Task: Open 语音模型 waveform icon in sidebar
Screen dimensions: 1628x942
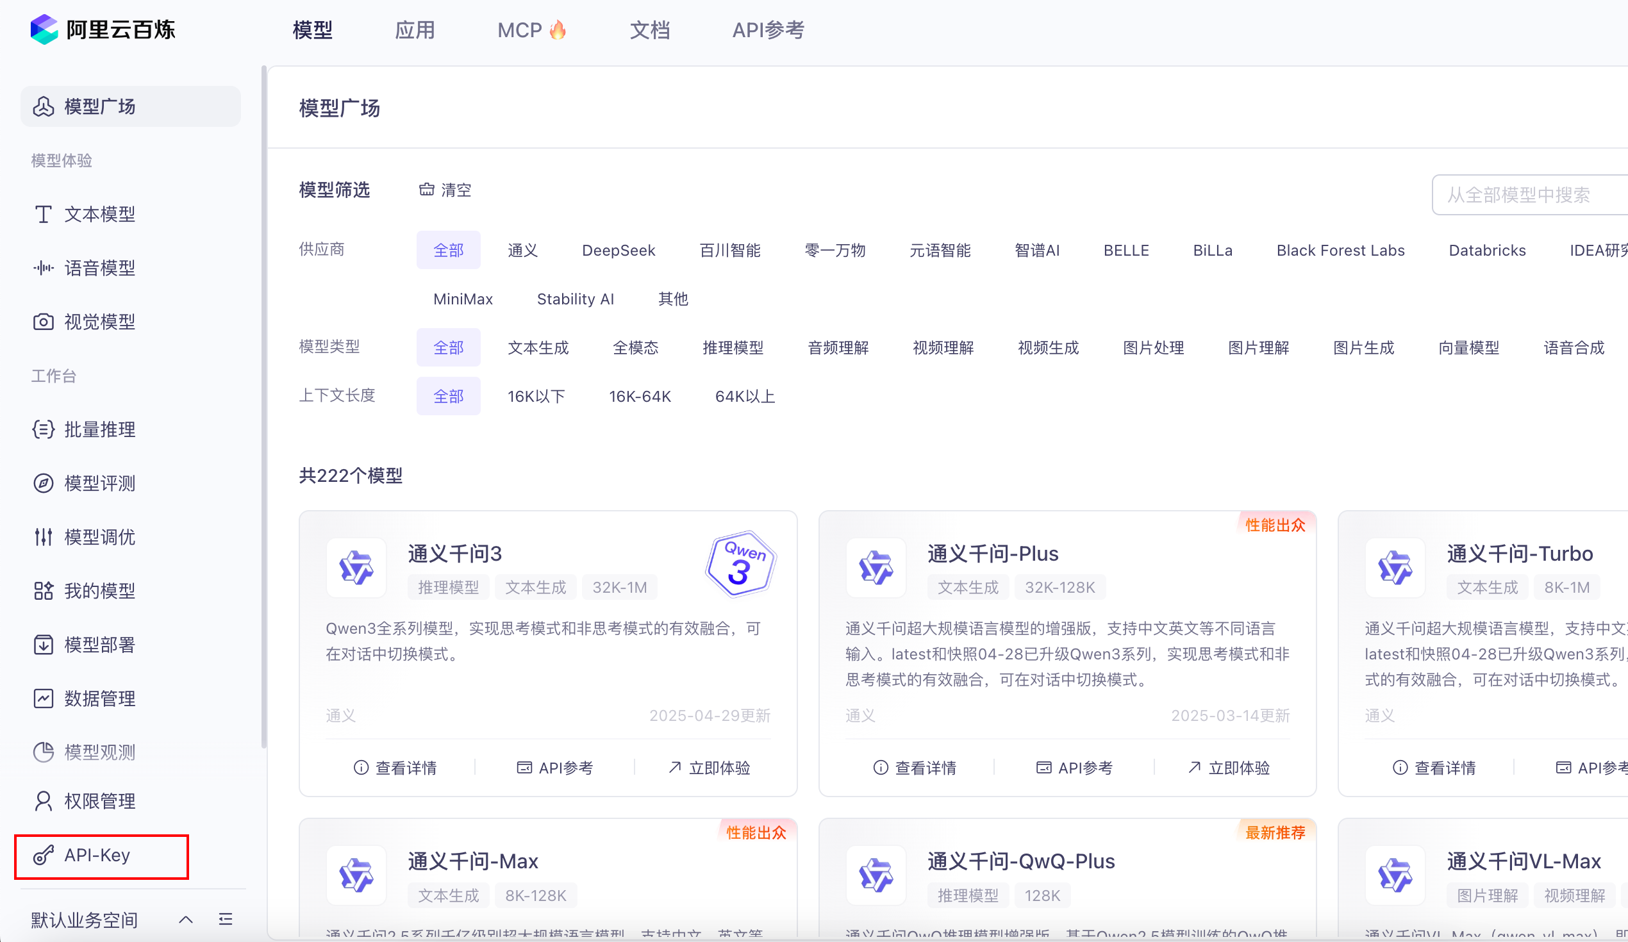Action: pyautogui.click(x=44, y=267)
